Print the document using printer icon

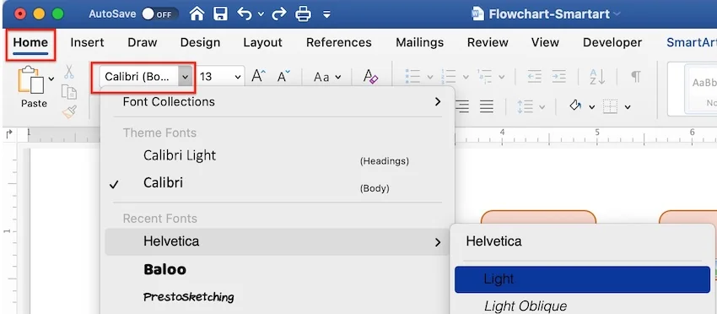coord(303,14)
